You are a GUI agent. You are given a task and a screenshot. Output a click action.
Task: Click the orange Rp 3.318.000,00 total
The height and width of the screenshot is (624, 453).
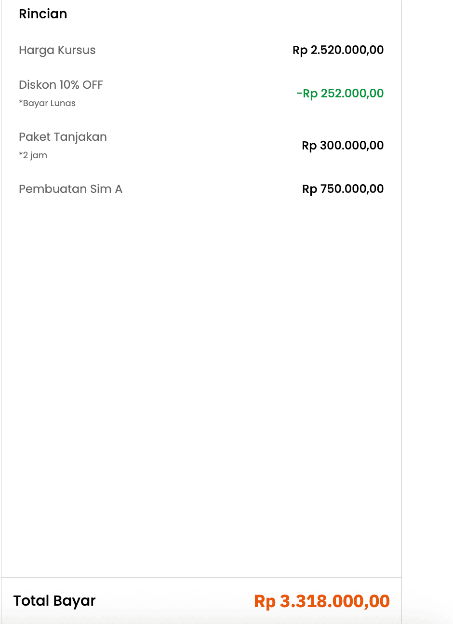[321, 601]
